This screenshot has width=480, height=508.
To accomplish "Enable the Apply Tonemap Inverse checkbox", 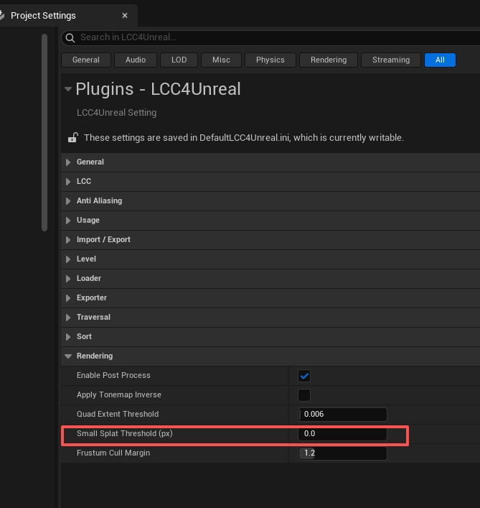I will (304, 395).
